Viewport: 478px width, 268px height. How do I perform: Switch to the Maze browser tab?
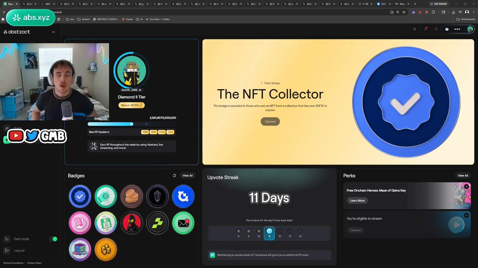(x=402, y=4)
